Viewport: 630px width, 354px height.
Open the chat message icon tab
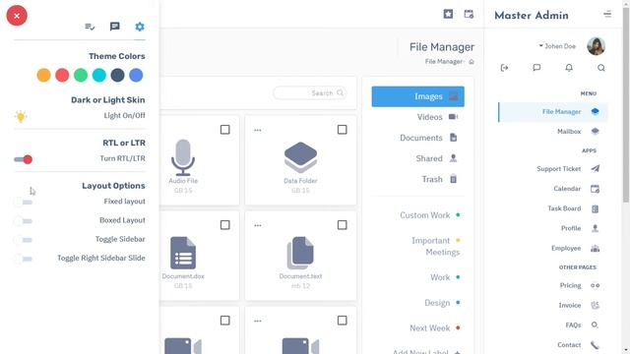click(x=114, y=27)
